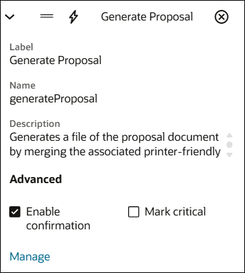This screenshot has height=273, width=245.
Task: Click the Description field caption
Action: pyautogui.click(x=35, y=124)
